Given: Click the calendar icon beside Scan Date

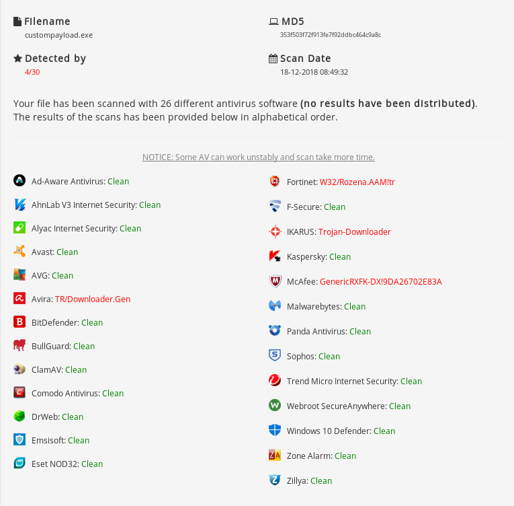Looking at the screenshot, I should coord(273,59).
